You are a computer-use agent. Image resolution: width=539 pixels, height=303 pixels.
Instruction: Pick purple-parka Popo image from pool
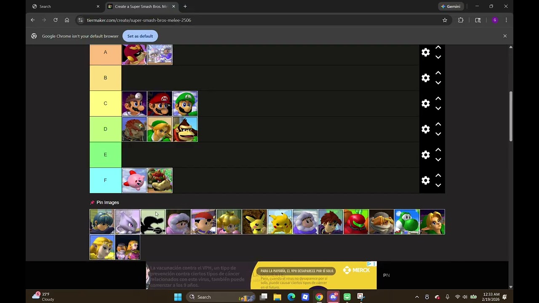click(x=305, y=222)
